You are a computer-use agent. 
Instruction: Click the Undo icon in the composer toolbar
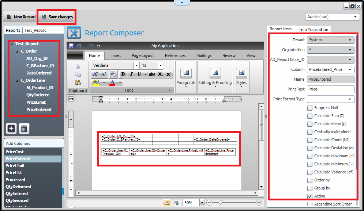(x=79, y=46)
